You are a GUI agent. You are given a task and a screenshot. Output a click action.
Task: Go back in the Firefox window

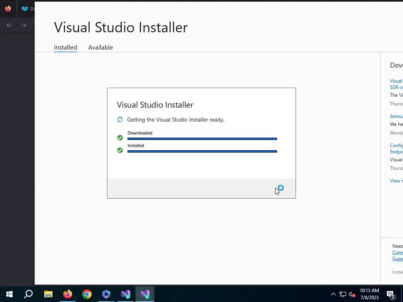(x=9, y=26)
